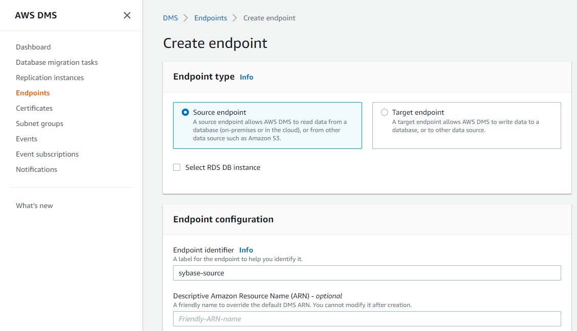This screenshot has height=331, width=577.
Task: Open Info link beside Endpoint type
Action: (x=247, y=77)
